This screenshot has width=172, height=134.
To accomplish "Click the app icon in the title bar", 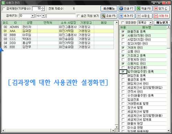I will tap(3, 2).
